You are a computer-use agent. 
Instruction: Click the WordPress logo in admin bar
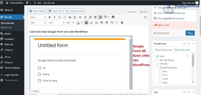(2, 3)
